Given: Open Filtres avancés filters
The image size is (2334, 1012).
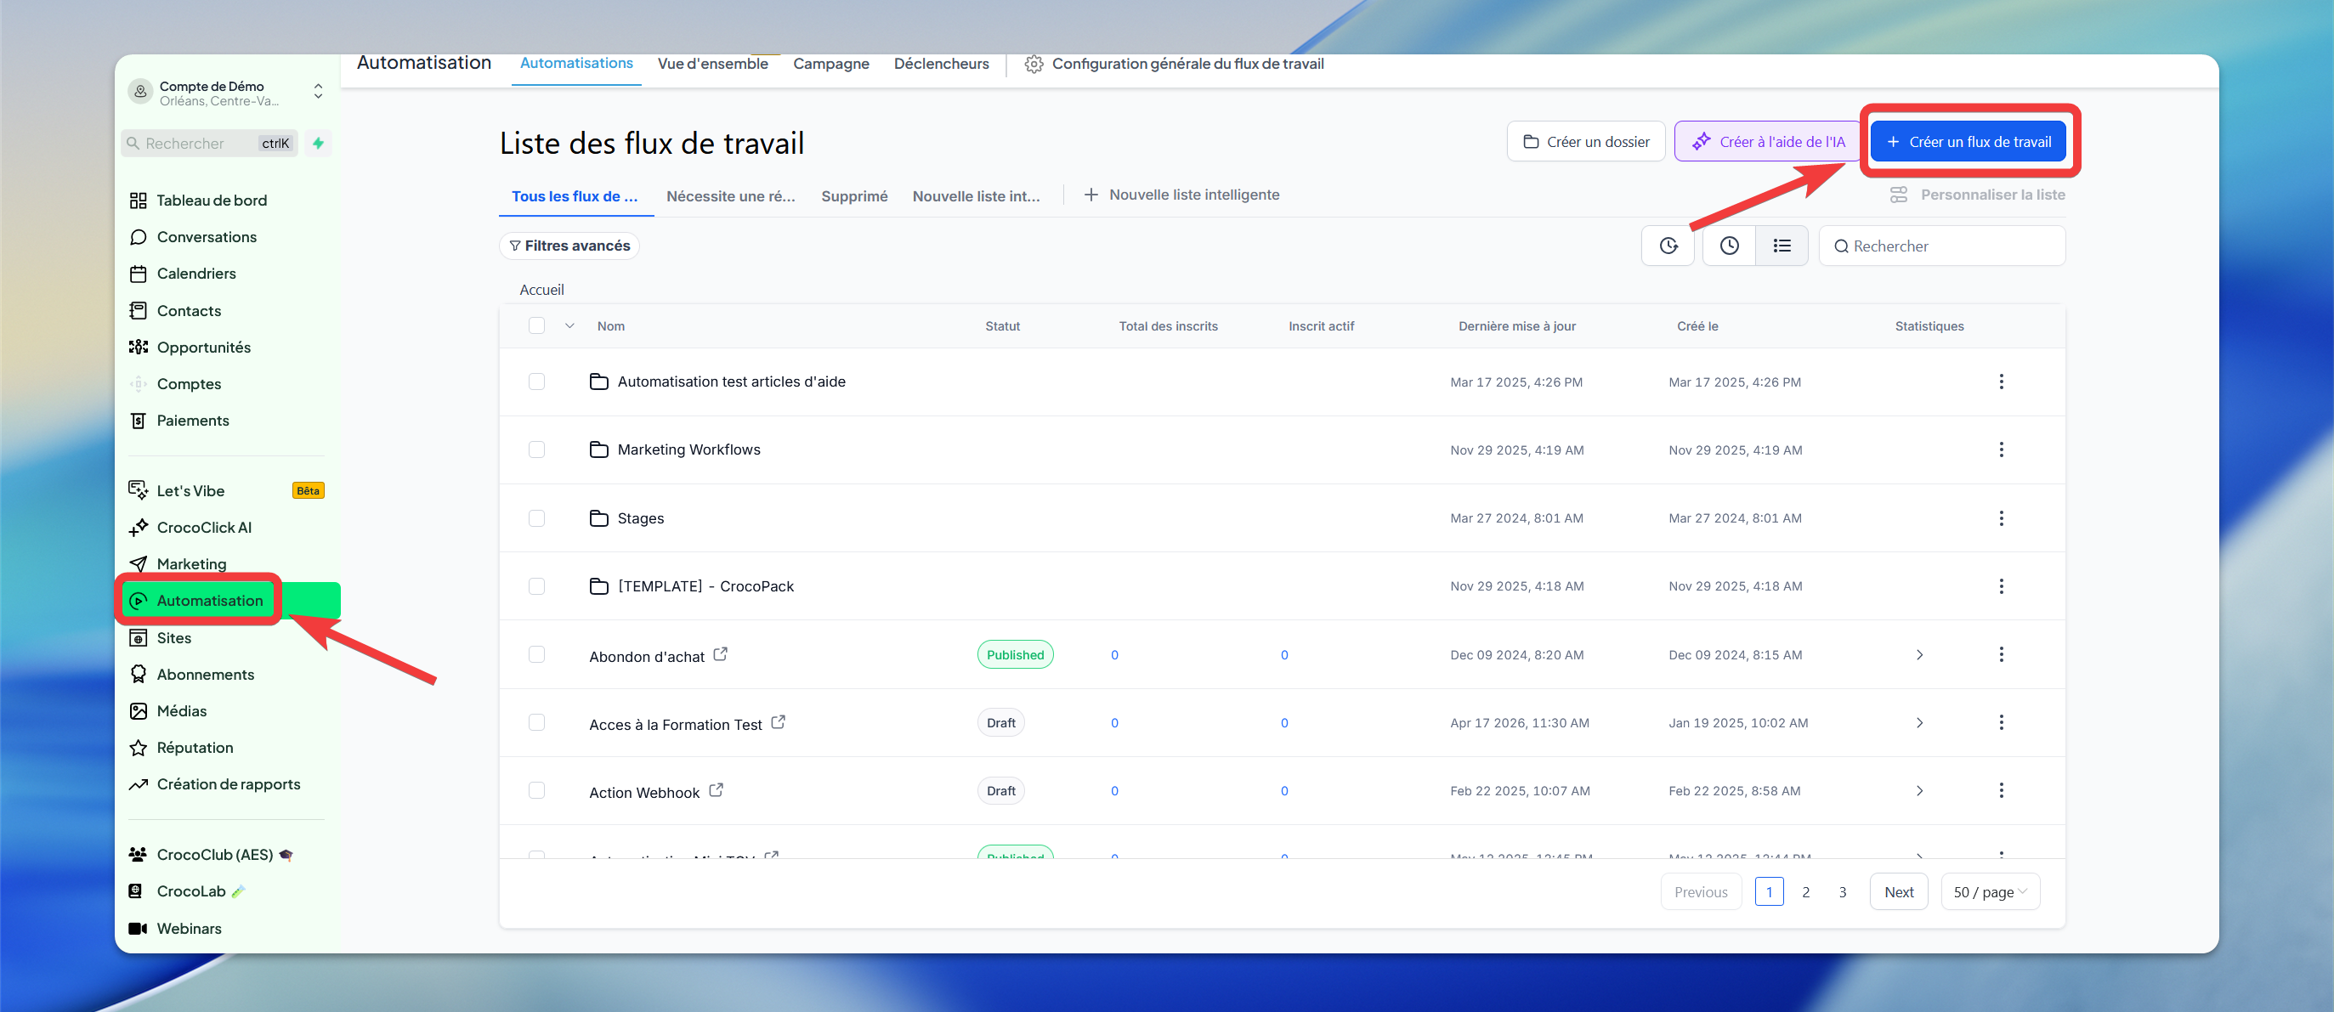Looking at the screenshot, I should coord(569,246).
